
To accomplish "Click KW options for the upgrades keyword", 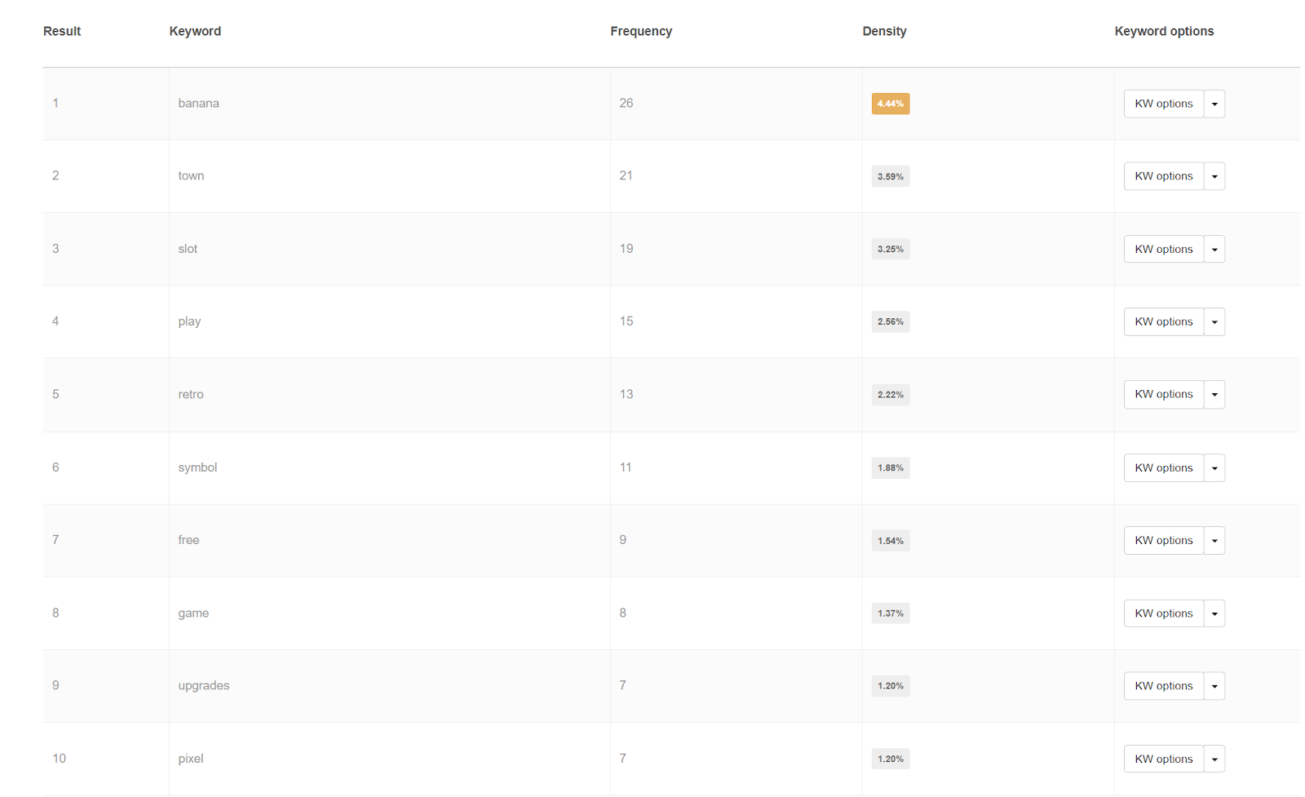I will coord(1163,686).
